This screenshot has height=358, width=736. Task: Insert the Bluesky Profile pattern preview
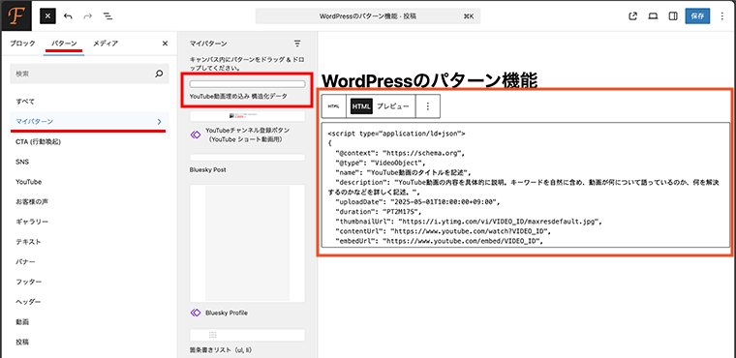[x=247, y=243]
